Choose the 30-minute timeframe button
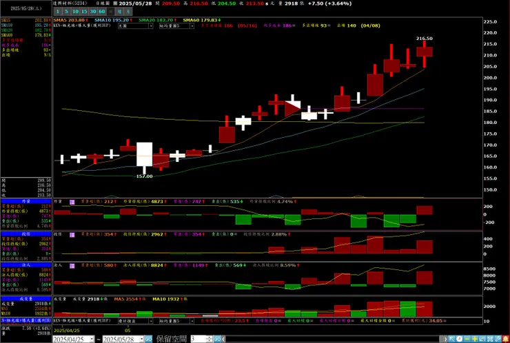 coord(93,12)
